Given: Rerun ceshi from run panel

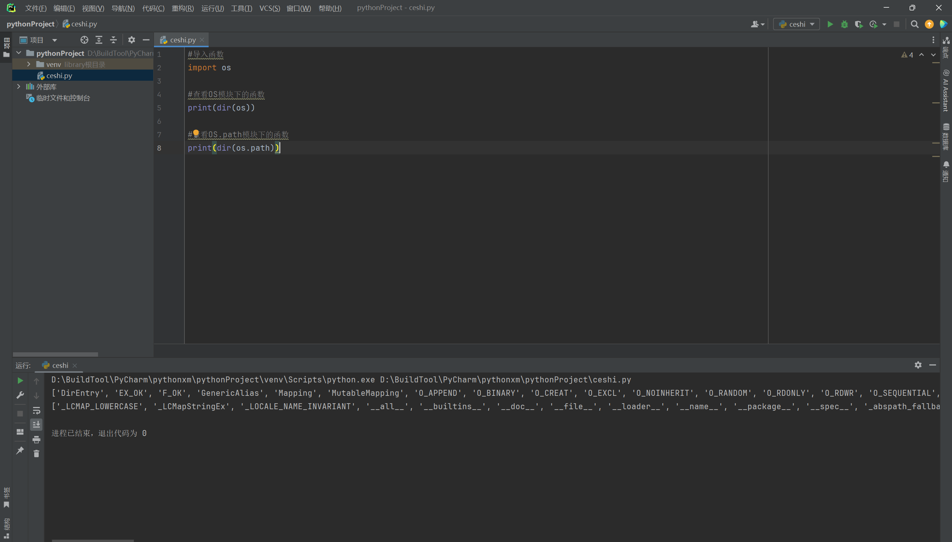Looking at the screenshot, I should 20,381.
